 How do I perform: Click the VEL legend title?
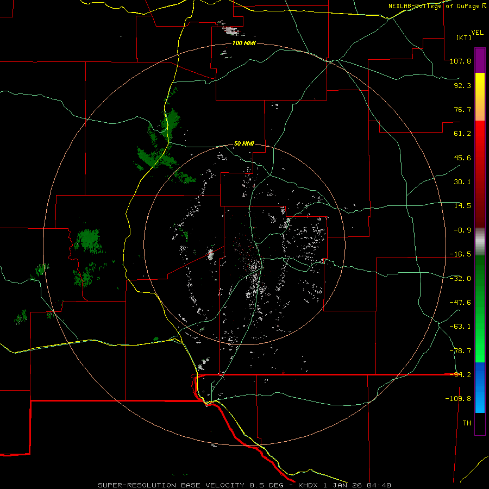tap(477, 33)
